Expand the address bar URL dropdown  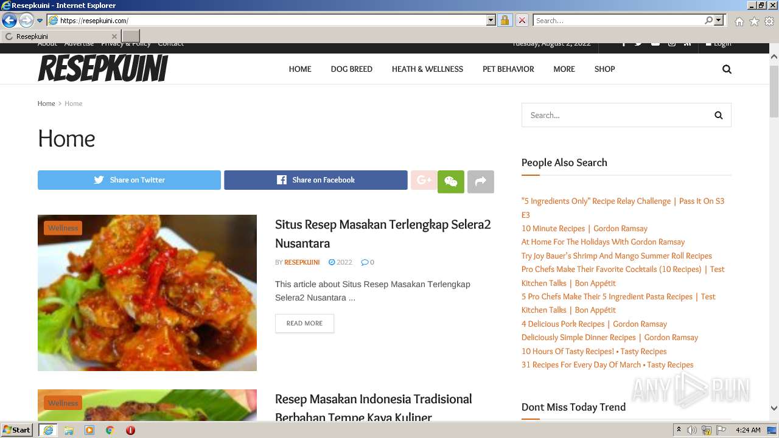coord(491,21)
